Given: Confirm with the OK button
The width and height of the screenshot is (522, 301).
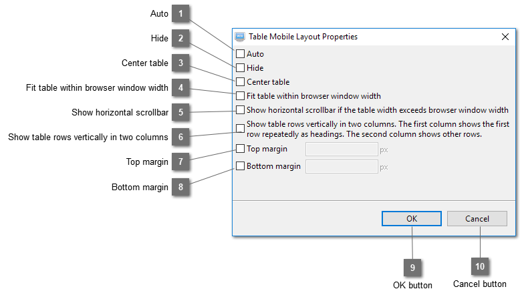Looking at the screenshot, I should (412, 218).
